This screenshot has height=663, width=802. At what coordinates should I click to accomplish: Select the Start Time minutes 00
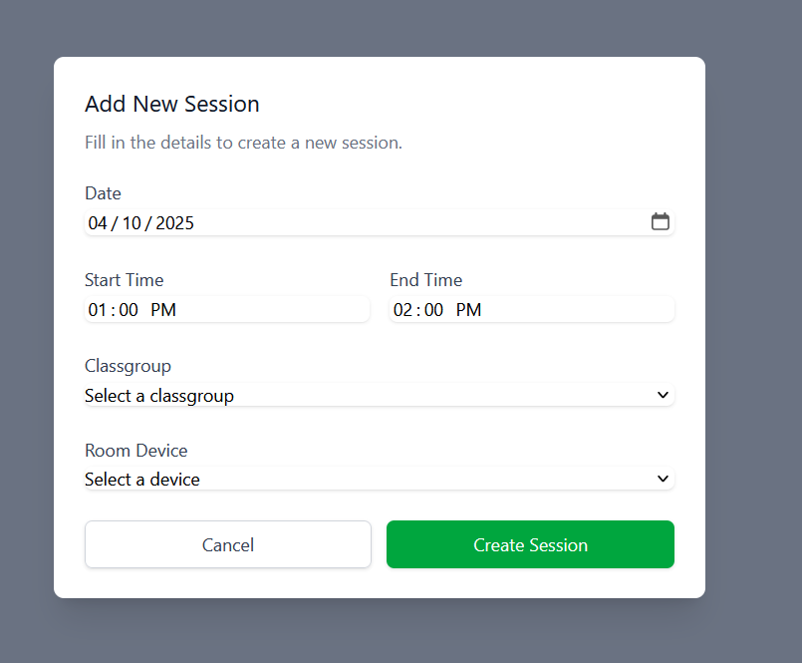coord(129,310)
